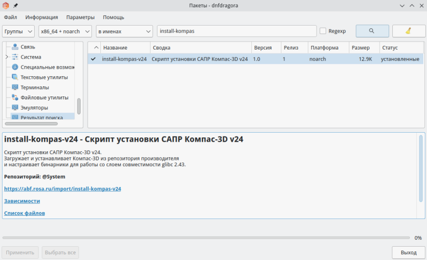Sort by the Название column header
The width and height of the screenshot is (427, 260).
pos(125,47)
